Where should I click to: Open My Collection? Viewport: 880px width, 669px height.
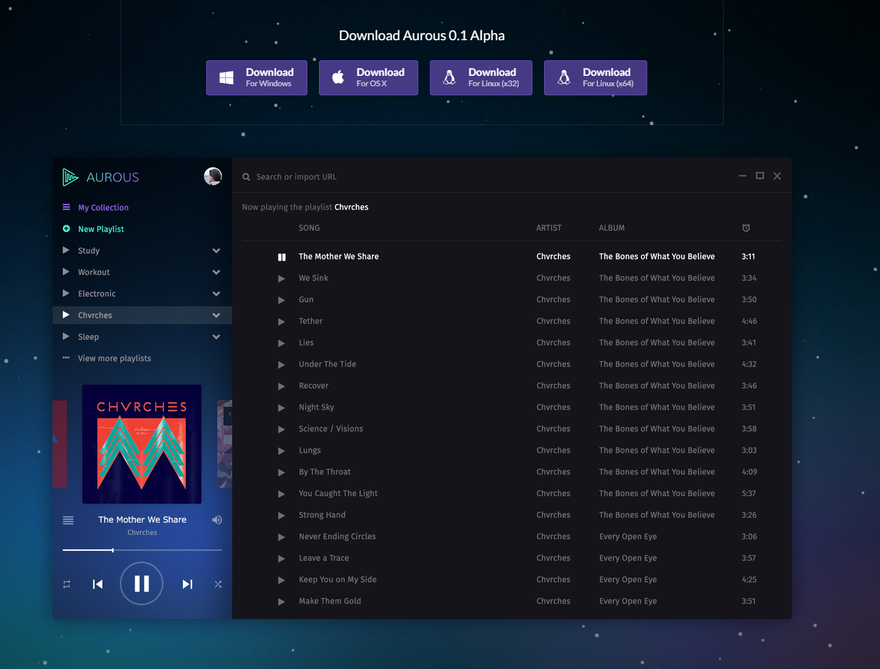click(x=103, y=207)
